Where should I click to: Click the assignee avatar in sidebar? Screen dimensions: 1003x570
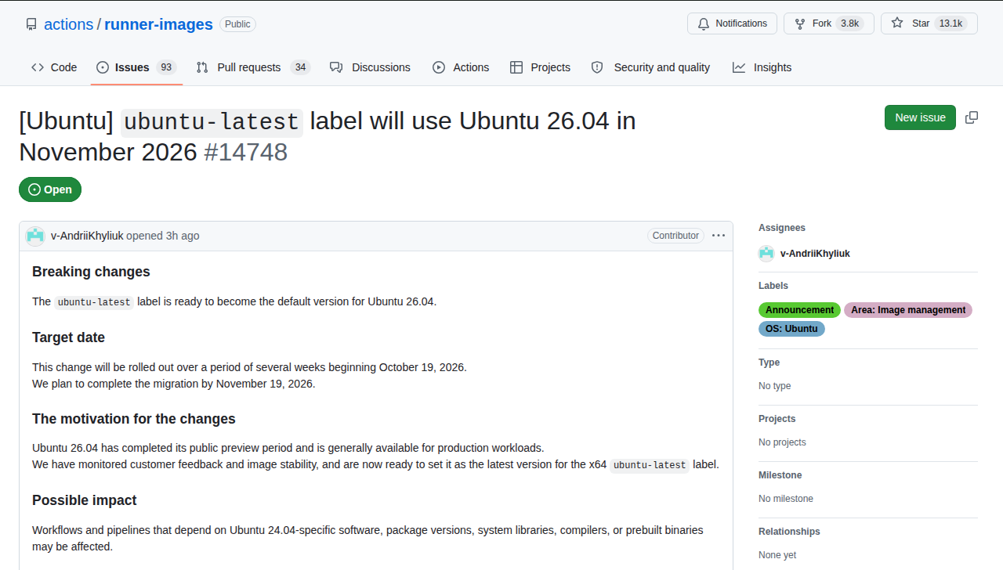[766, 254]
